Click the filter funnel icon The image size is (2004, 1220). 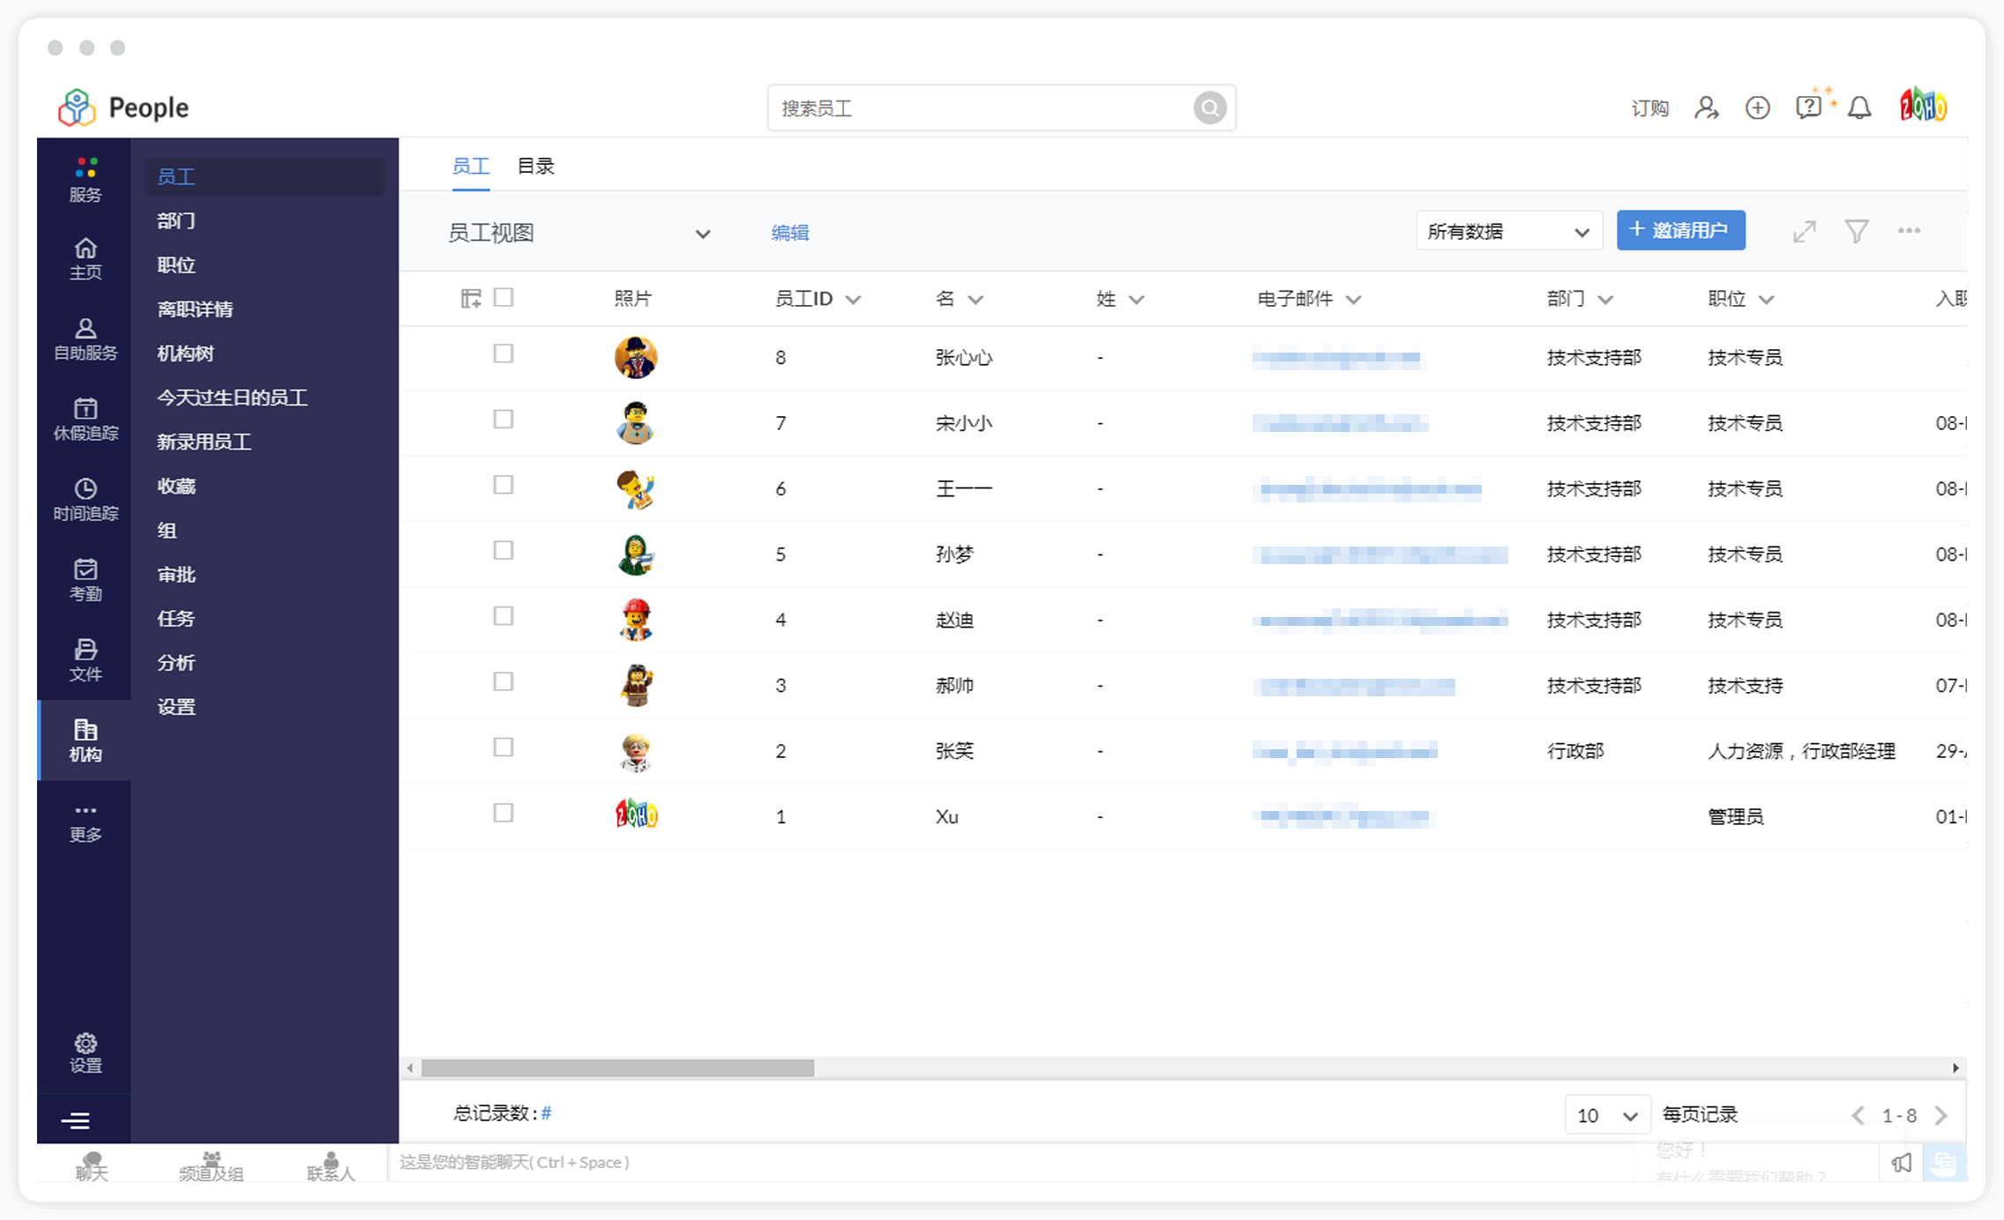[x=1856, y=231]
